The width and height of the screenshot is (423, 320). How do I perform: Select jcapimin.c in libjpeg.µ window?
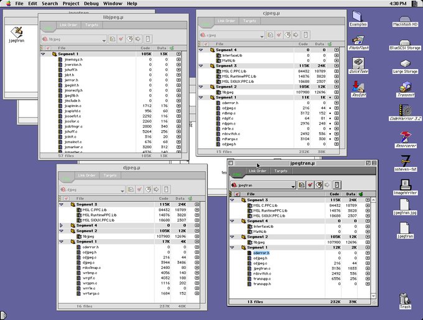tap(73, 106)
